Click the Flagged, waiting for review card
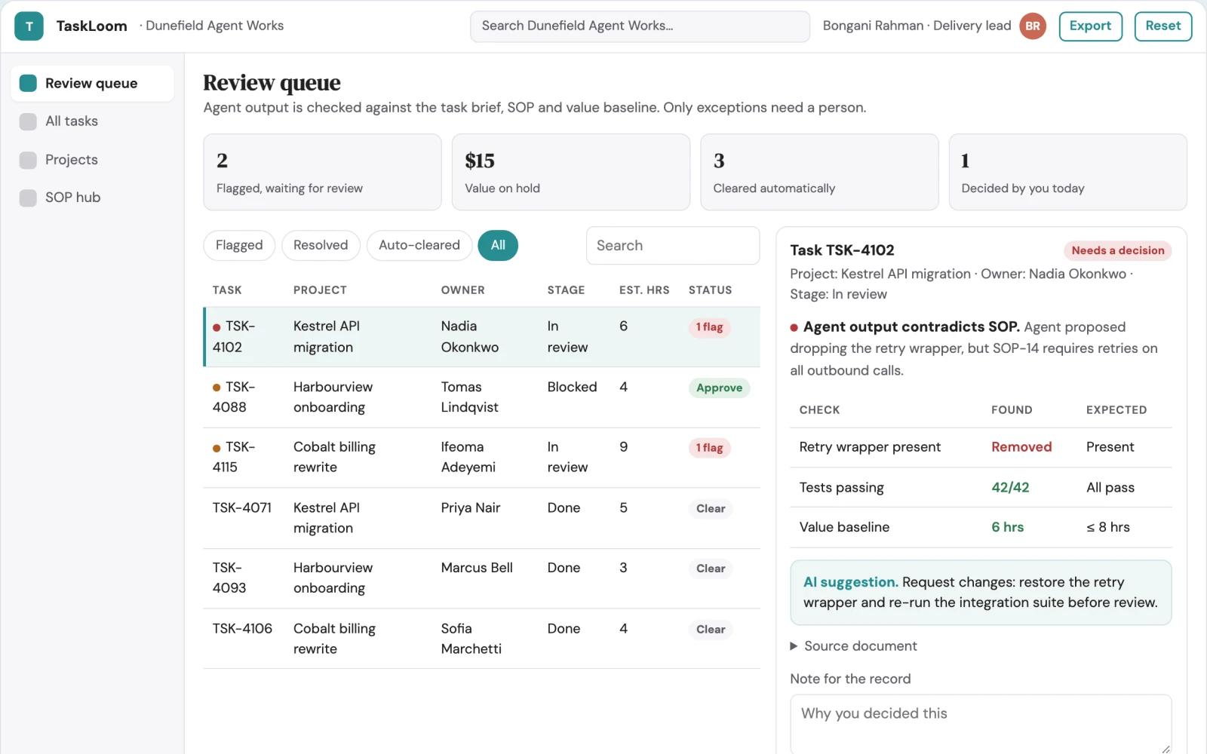This screenshot has width=1207, height=754. click(322, 172)
